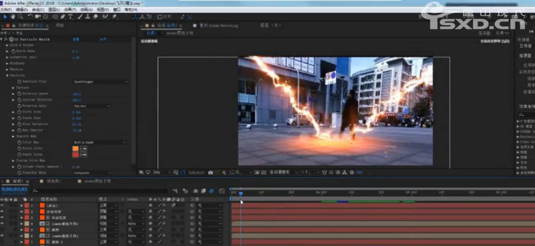535x246 pixels.
Task: Open the Rotation Axis dropdown
Action: click(92, 106)
